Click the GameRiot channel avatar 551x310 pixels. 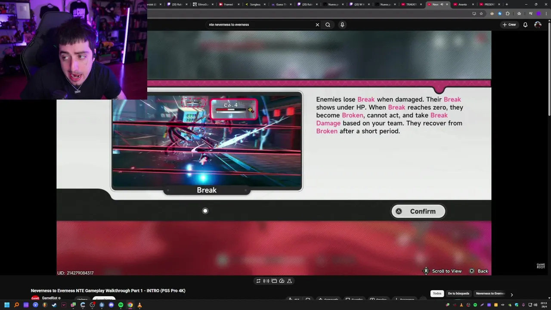(35, 298)
